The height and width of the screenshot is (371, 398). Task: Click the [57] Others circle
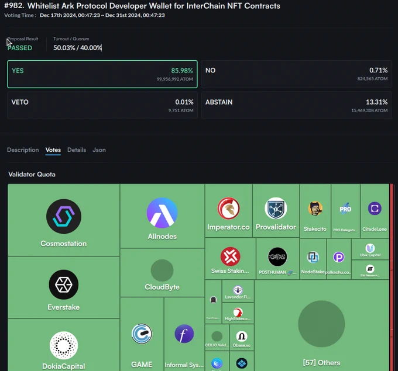(321, 324)
